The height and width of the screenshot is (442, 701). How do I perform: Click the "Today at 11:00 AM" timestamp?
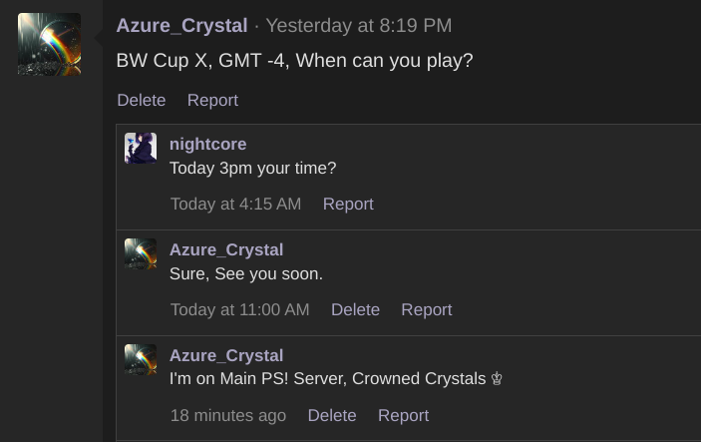pyautogui.click(x=239, y=309)
